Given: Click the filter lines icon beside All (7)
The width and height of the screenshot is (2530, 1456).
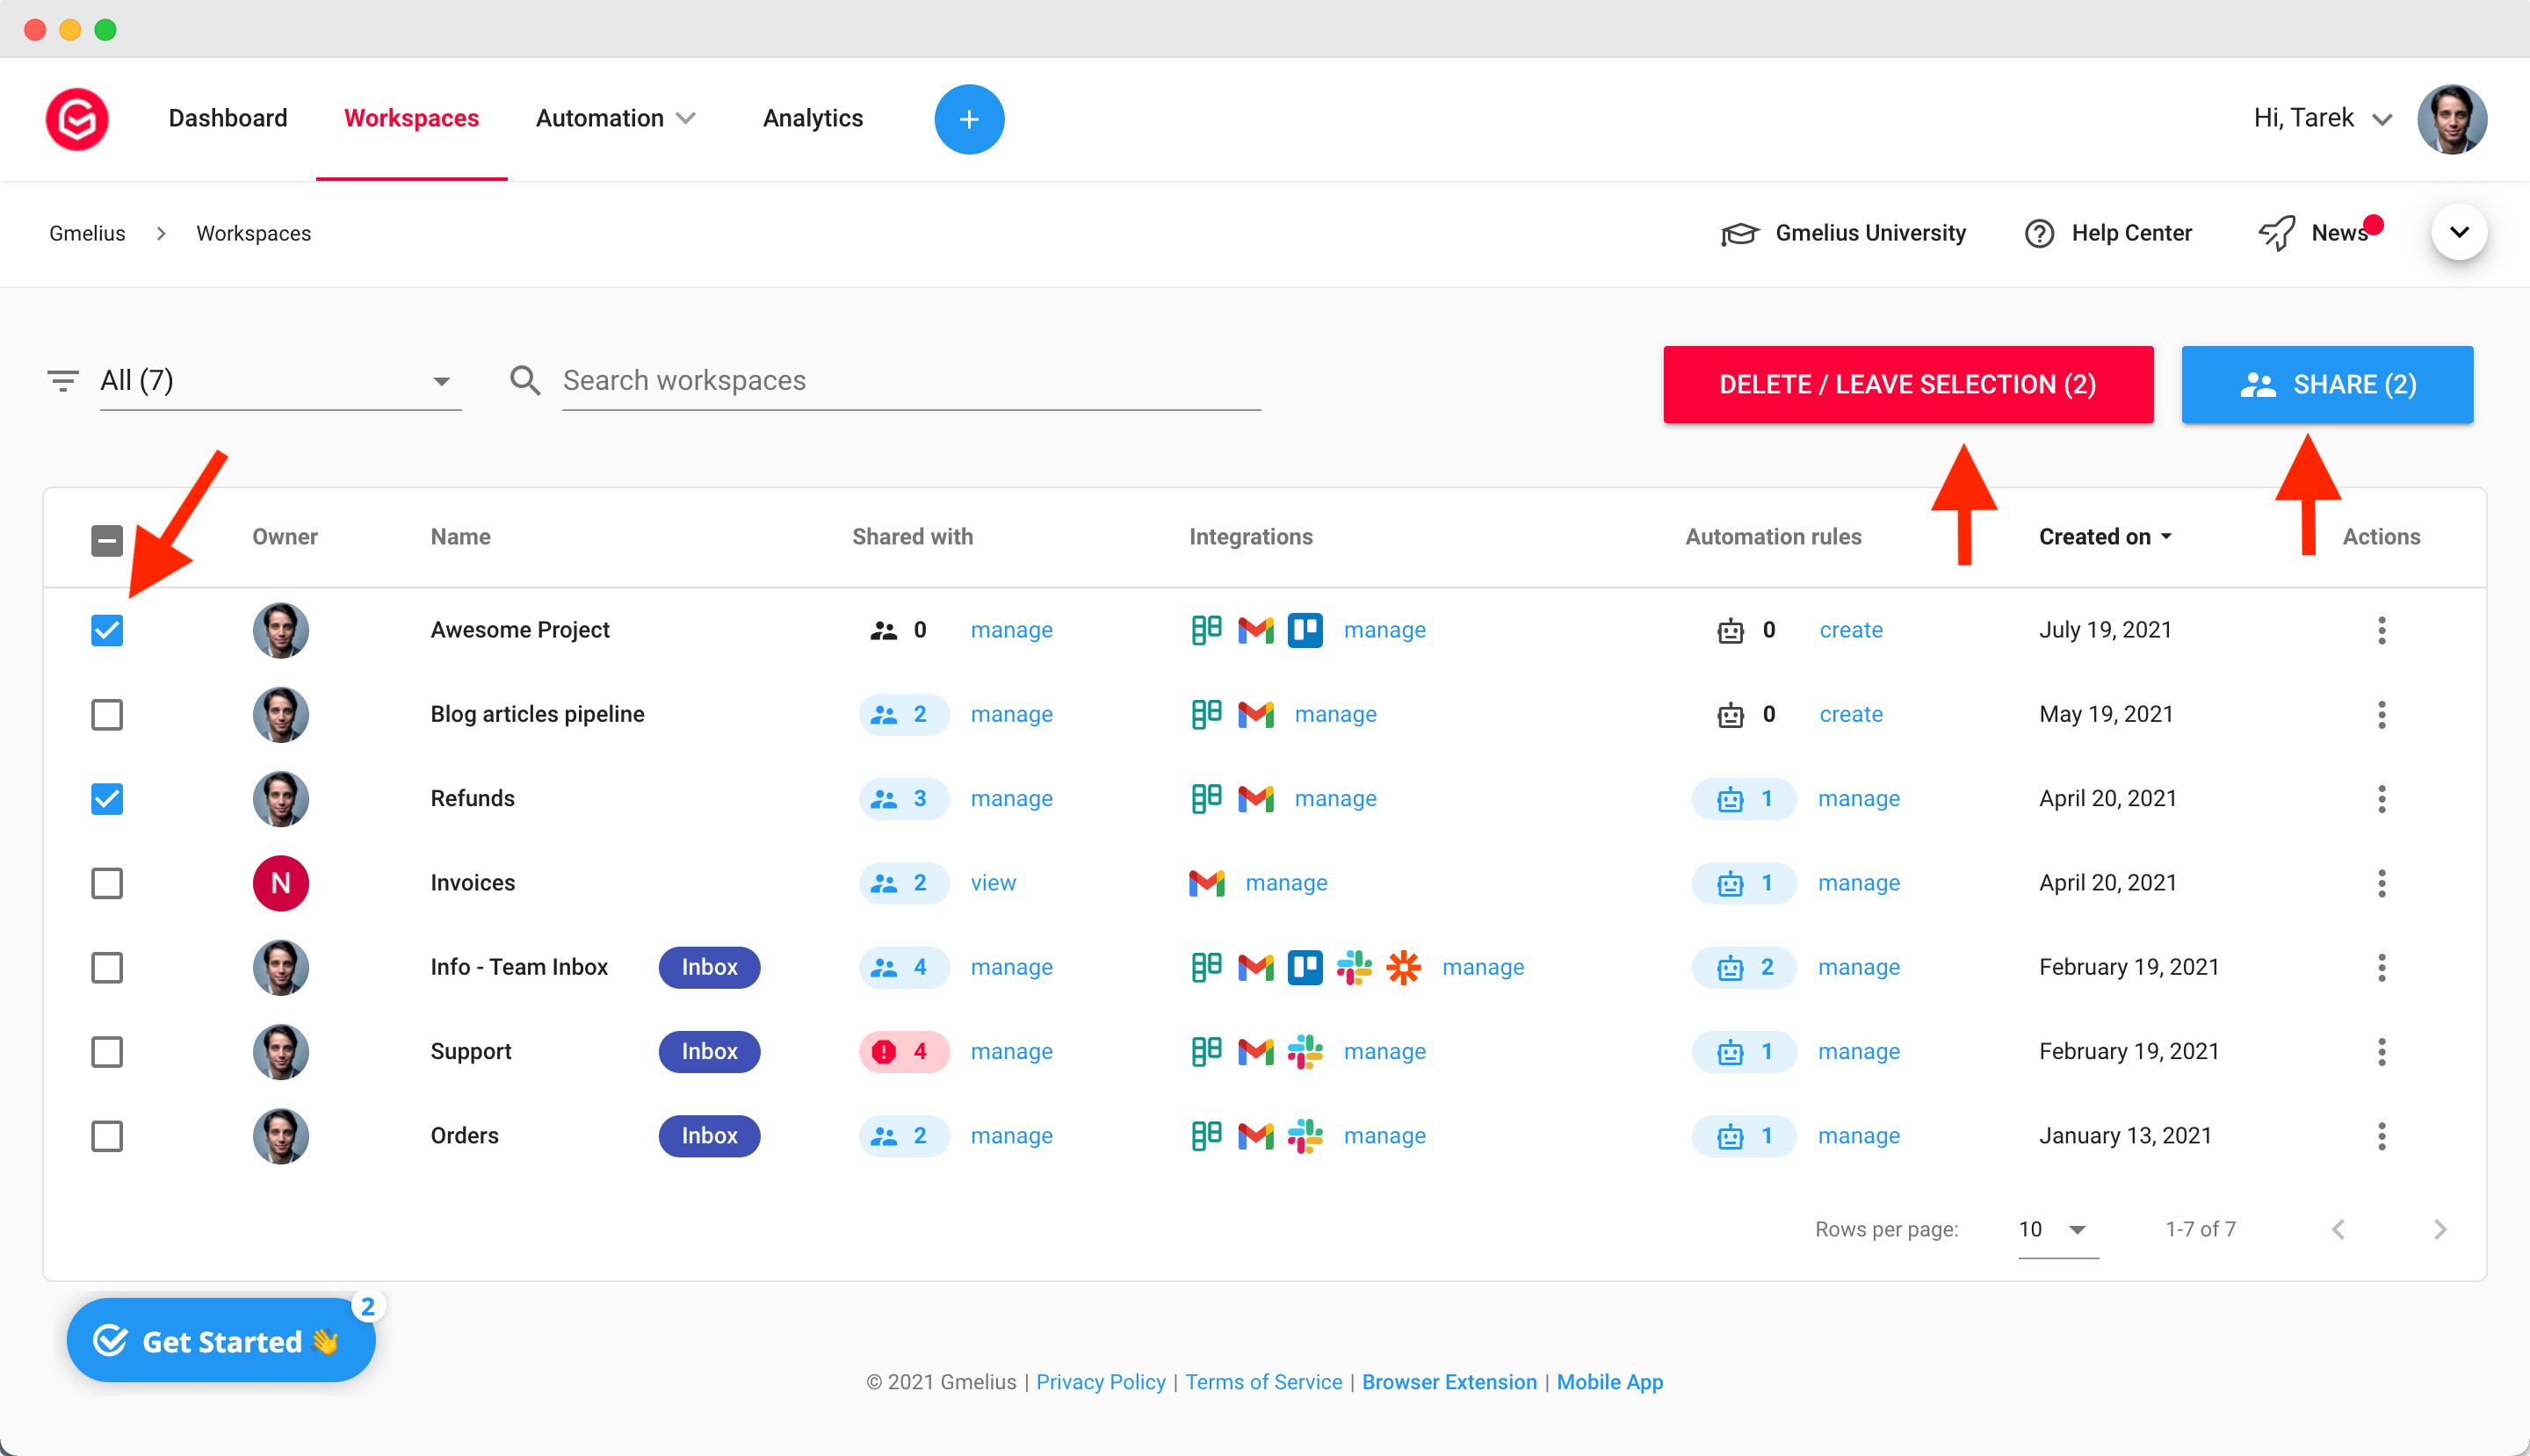Looking at the screenshot, I should point(63,380).
